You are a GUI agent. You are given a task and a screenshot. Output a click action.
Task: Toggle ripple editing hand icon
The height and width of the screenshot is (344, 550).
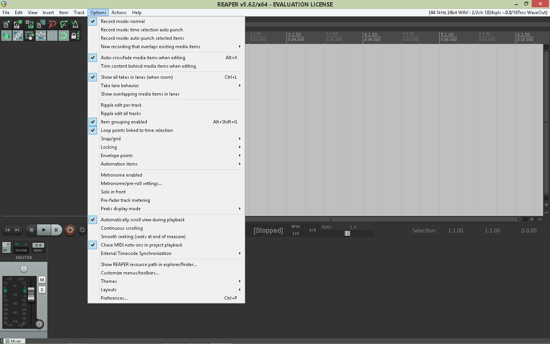tap(29, 36)
